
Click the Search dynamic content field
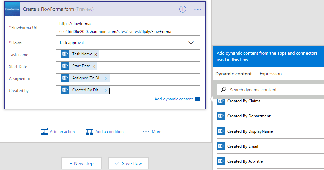270,90
